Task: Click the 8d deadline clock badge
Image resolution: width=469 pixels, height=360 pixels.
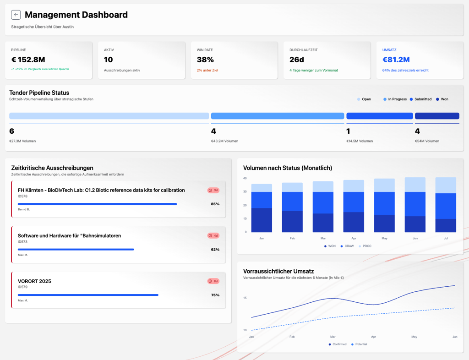Action: [x=213, y=281]
